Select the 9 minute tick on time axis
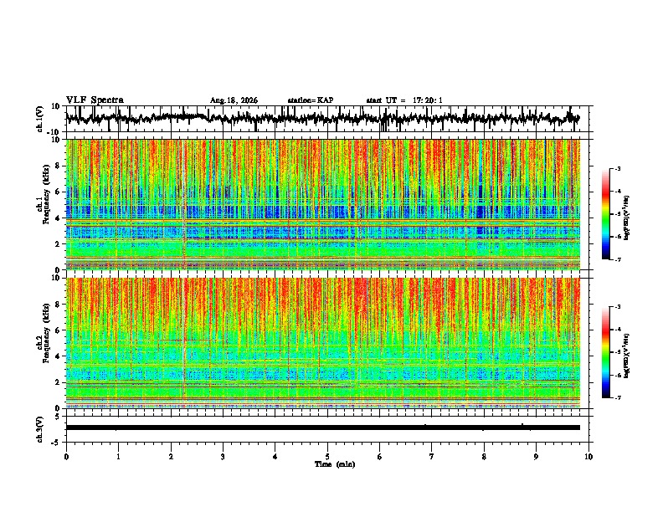The image size is (663, 512). 536,457
